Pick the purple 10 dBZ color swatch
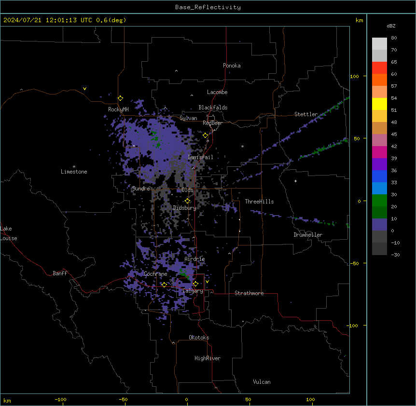This screenshot has width=416, height=406. pyautogui.click(x=379, y=225)
